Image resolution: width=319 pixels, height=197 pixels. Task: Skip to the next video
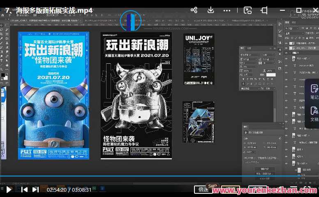pyautogui.click(x=35, y=190)
